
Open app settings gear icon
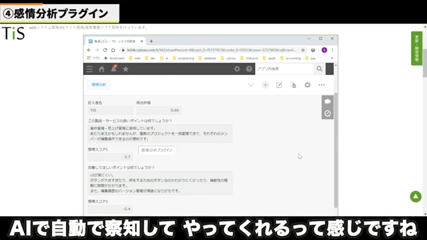click(x=308, y=85)
